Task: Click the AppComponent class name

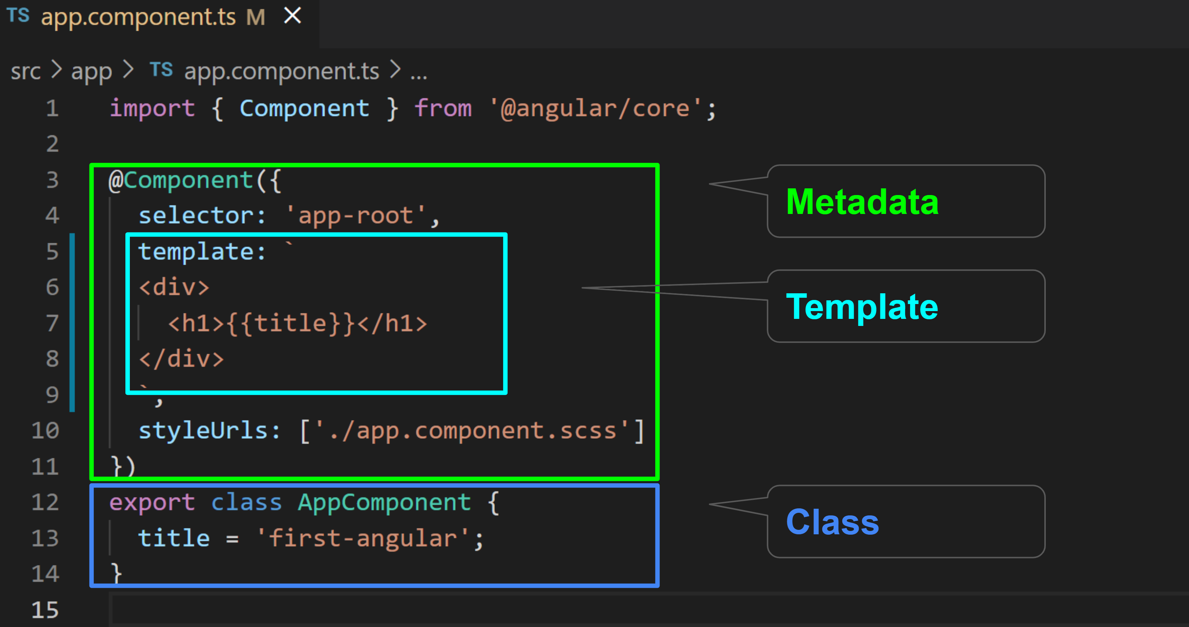Action: tap(384, 502)
